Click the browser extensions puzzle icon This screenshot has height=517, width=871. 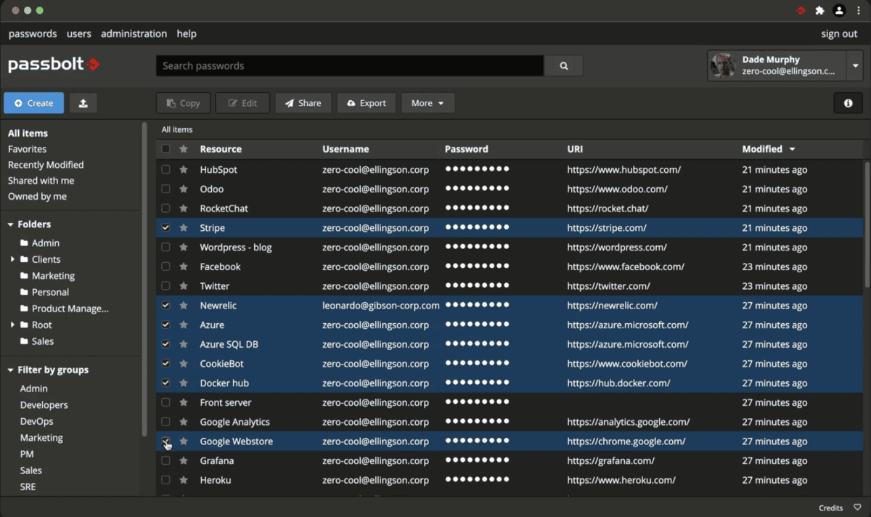click(820, 10)
